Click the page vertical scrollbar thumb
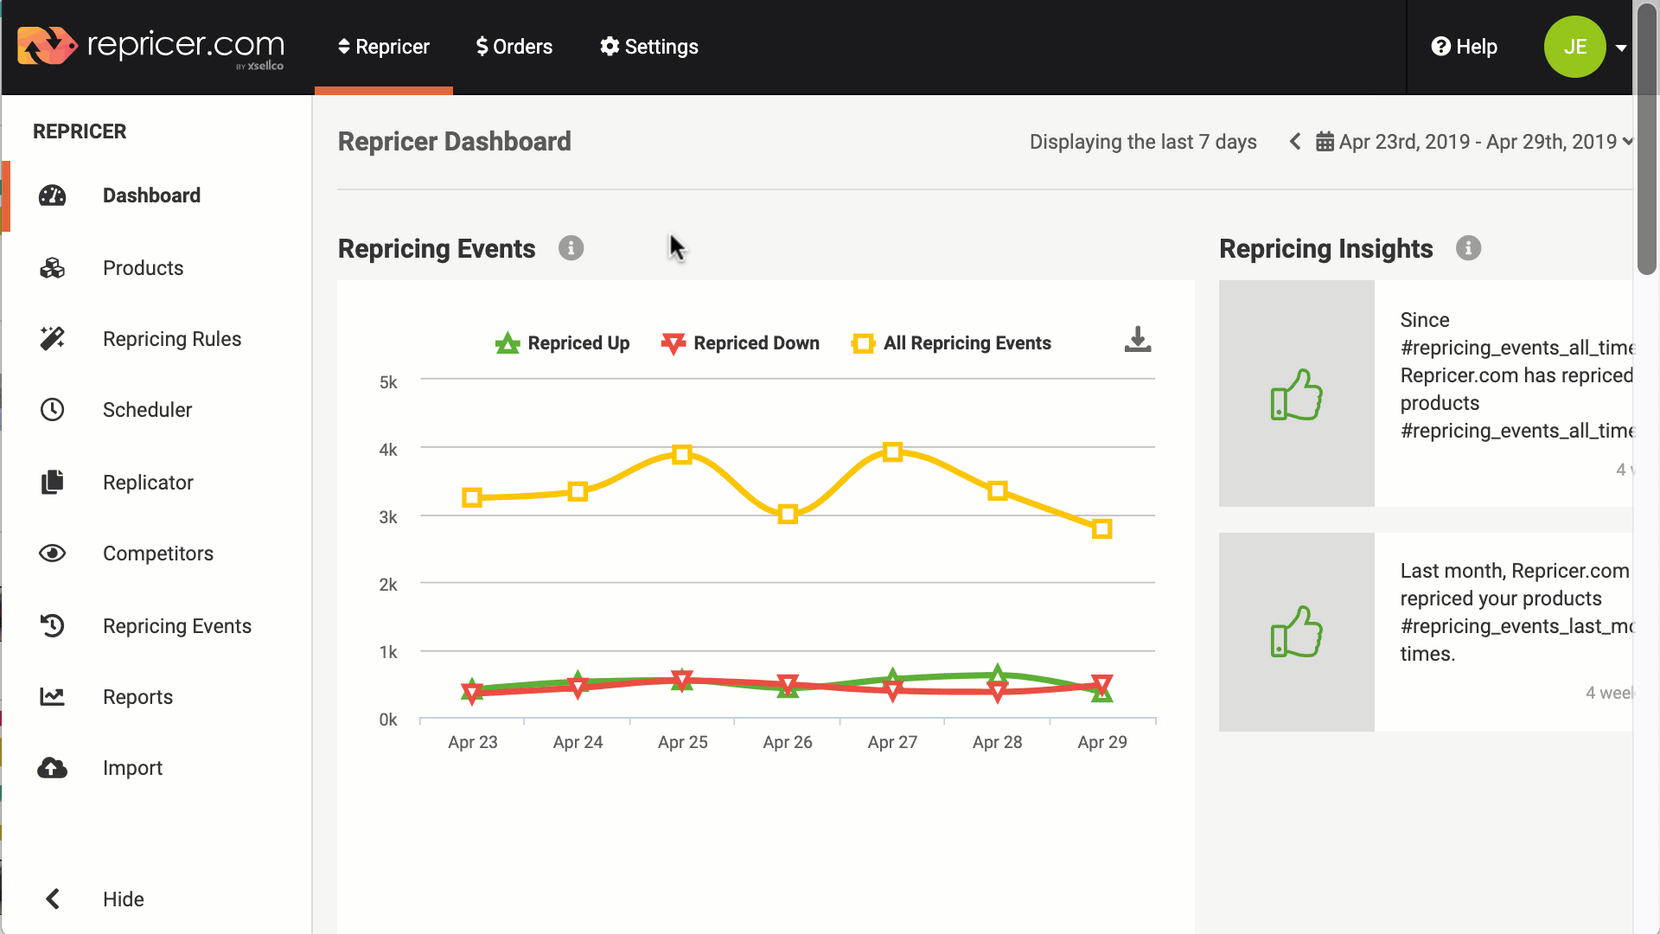The height and width of the screenshot is (934, 1660). pos(1646,138)
